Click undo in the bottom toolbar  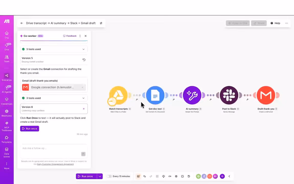tap(144, 176)
